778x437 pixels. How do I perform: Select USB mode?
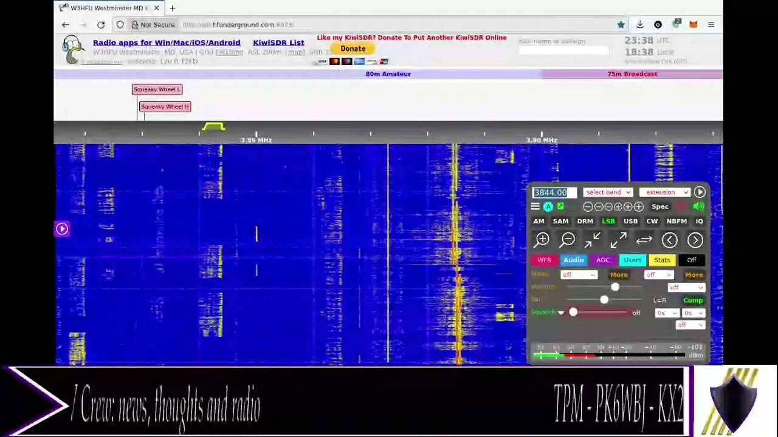(630, 222)
